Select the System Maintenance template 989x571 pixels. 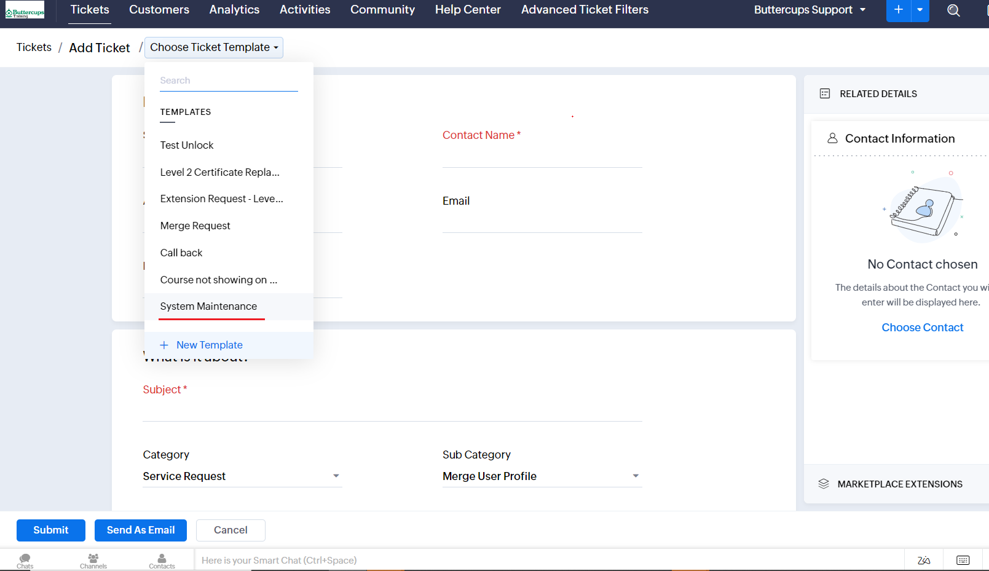pyautogui.click(x=208, y=306)
